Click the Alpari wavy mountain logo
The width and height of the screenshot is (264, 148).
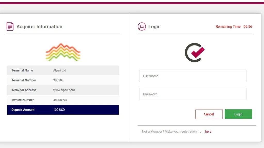coord(63,52)
